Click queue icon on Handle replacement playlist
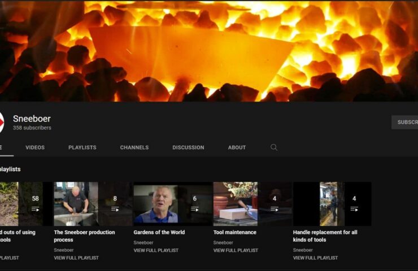This screenshot has width=418, height=271. pos(354,209)
